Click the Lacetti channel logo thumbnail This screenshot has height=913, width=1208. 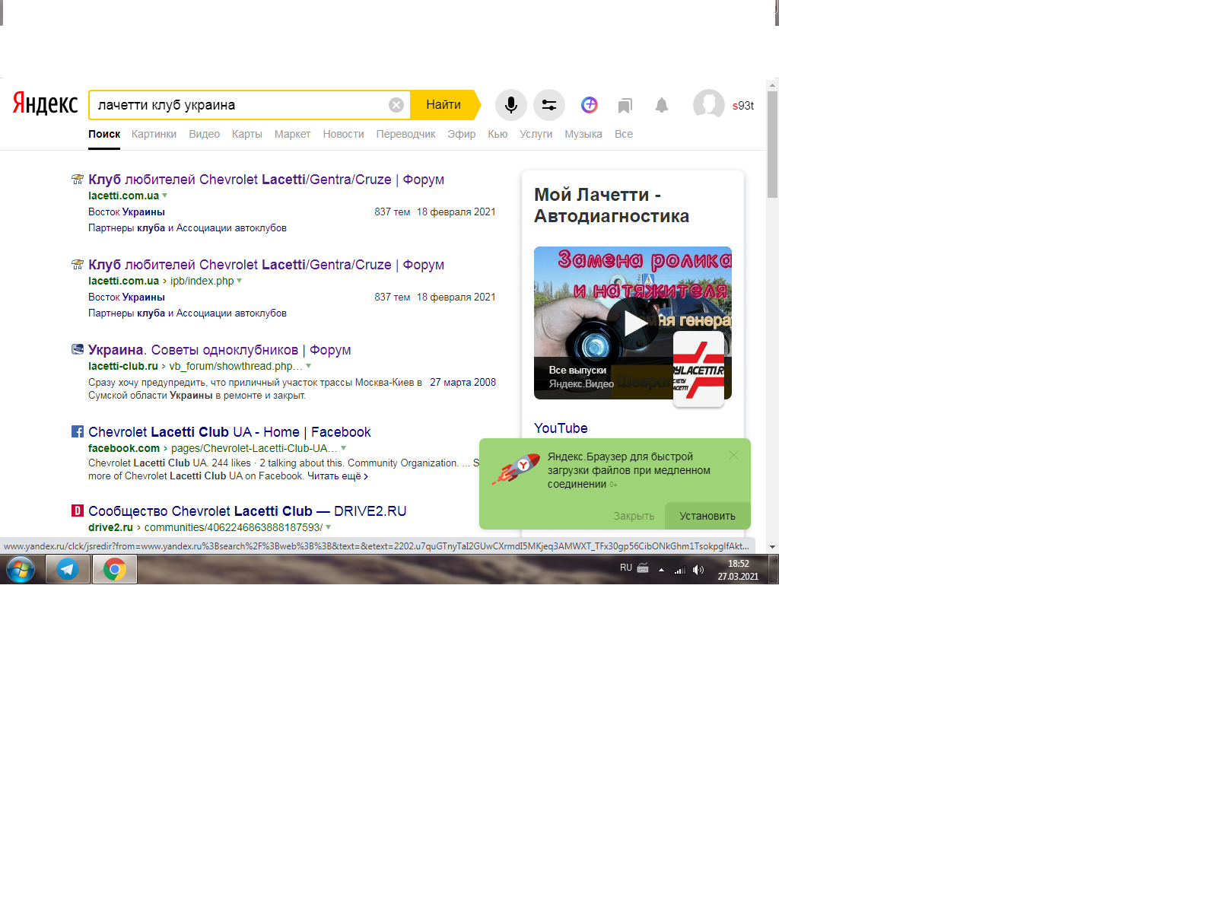tap(698, 369)
